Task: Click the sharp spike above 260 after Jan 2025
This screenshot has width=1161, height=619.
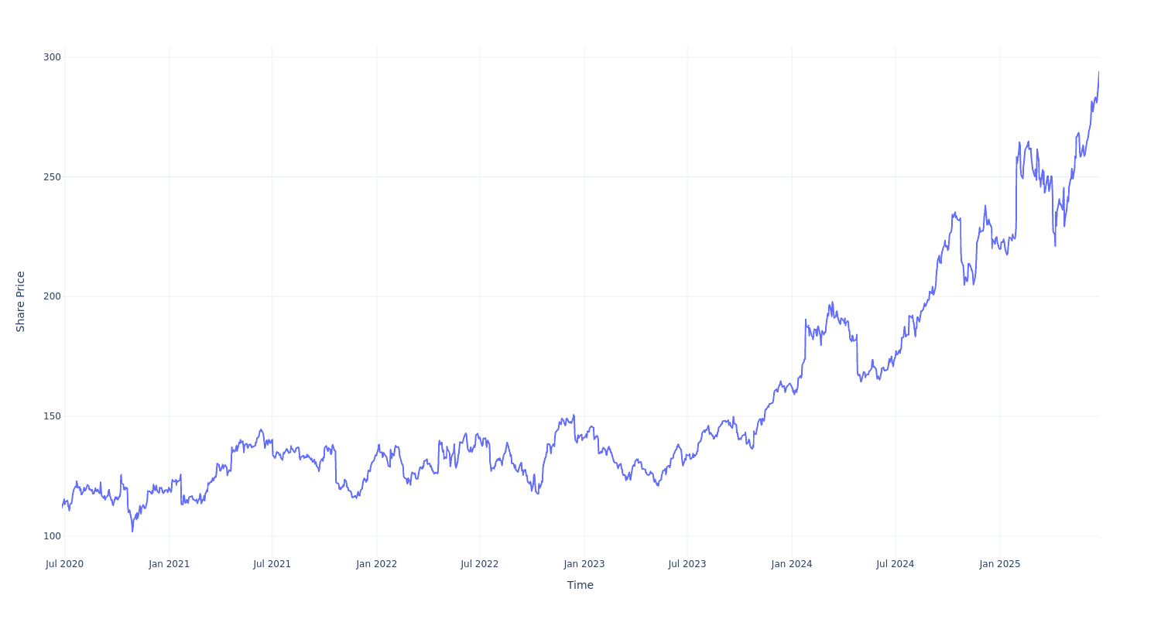Action: [x=1019, y=142]
